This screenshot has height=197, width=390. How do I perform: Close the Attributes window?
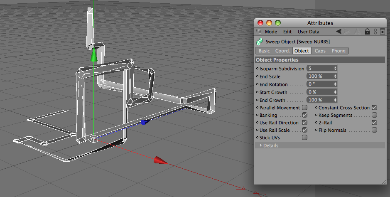point(260,23)
